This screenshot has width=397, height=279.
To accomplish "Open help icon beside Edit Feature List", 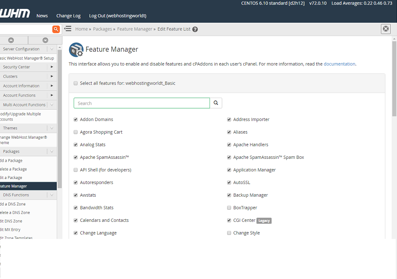I will (195, 29).
